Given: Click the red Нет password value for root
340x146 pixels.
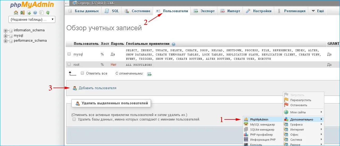Looking at the screenshot, I should 113,65.
